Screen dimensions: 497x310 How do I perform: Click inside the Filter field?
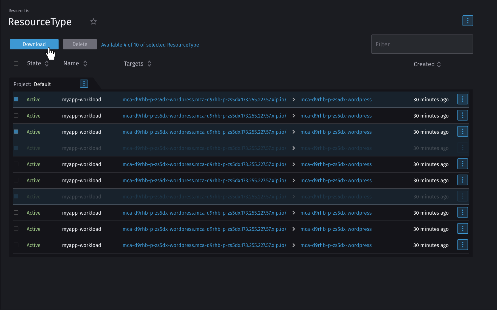(422, 44)
